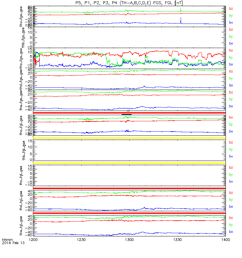Click the bz legend of tha_fgl_gse panel

(231, 117)
